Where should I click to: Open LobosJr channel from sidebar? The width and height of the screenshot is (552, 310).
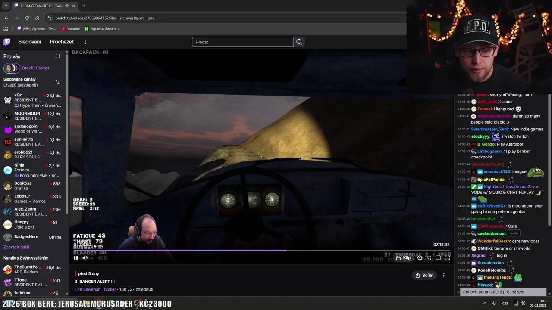click(32, 198)
